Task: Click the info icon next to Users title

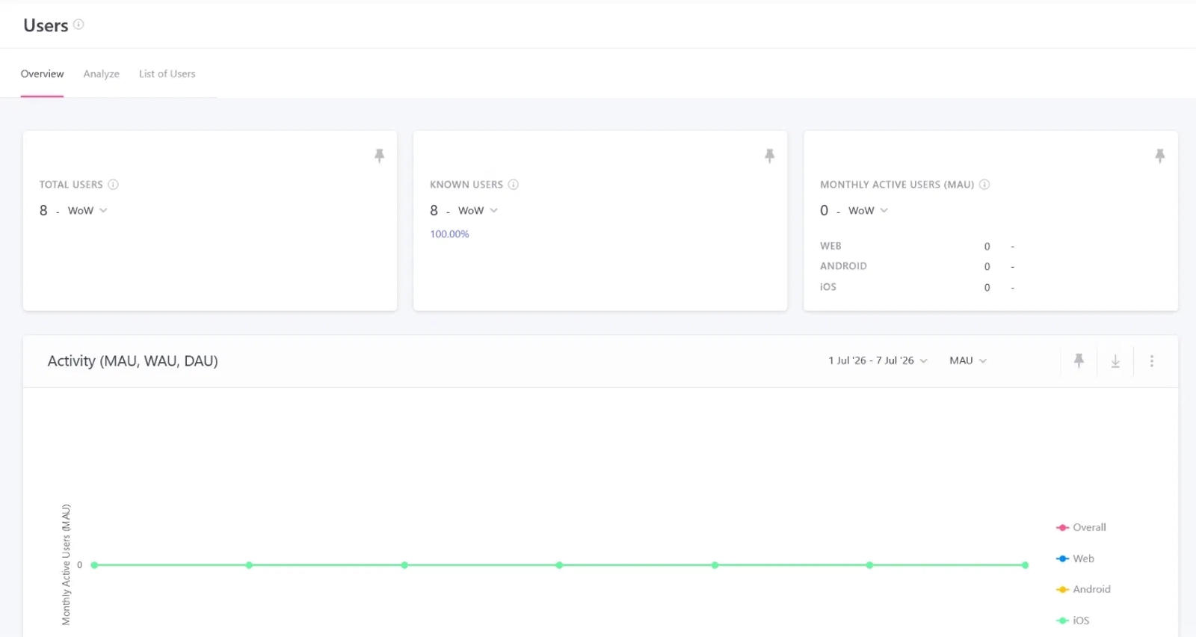Action: 78,24
